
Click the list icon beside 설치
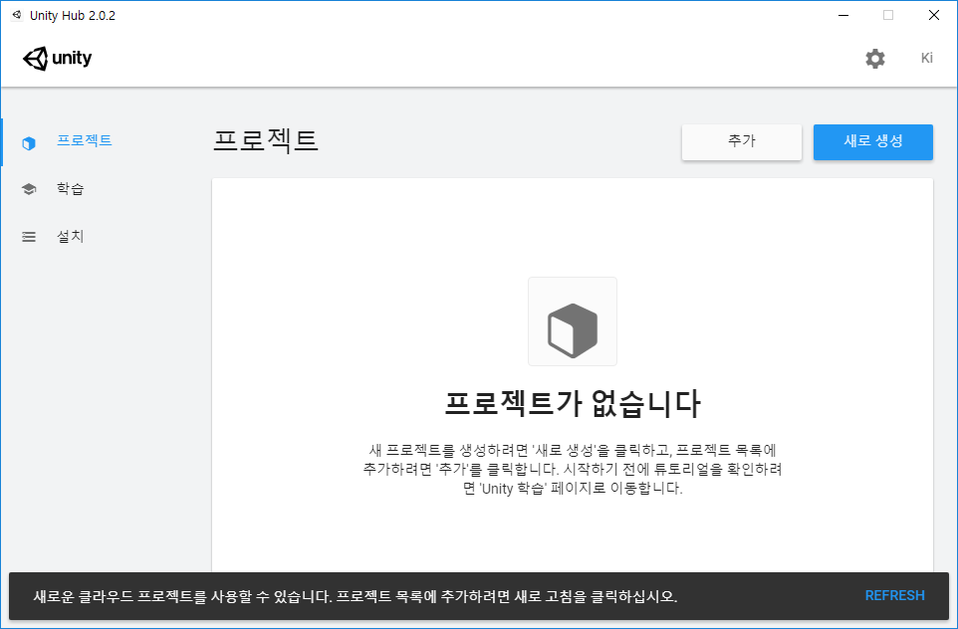[29, 237]
